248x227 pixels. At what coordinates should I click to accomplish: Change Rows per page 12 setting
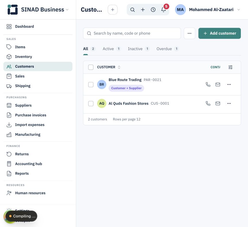click(126, 119)
